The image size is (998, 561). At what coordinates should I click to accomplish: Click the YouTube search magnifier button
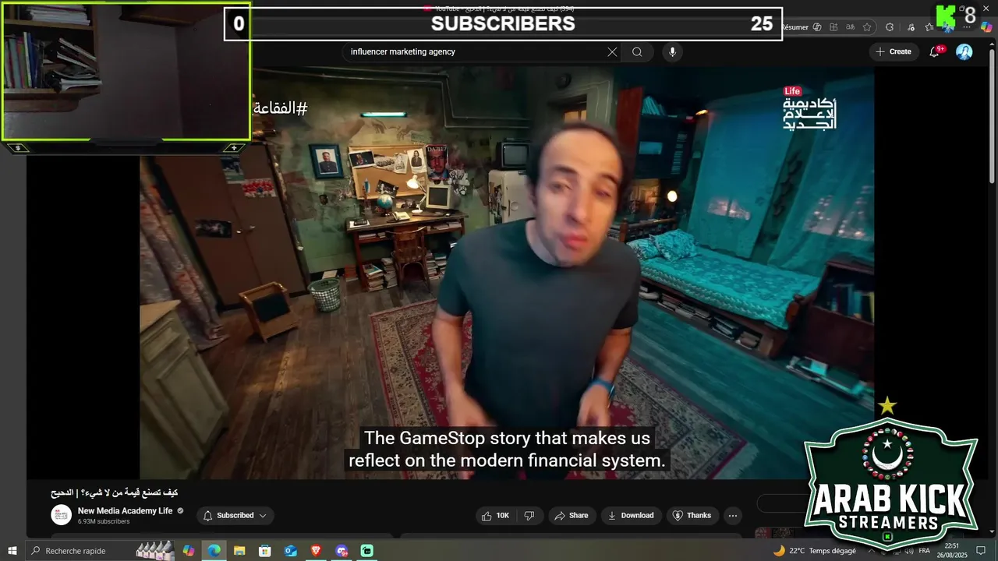point(637,52)
